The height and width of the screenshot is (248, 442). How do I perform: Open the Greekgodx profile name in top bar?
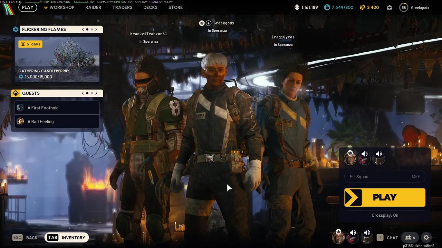[x=420, y=7]
